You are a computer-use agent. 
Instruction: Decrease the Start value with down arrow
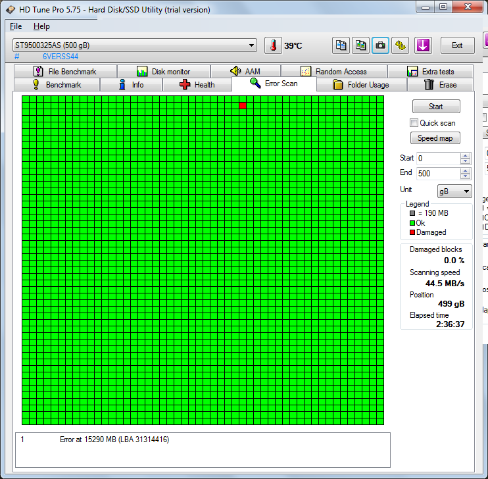[465, 161]
